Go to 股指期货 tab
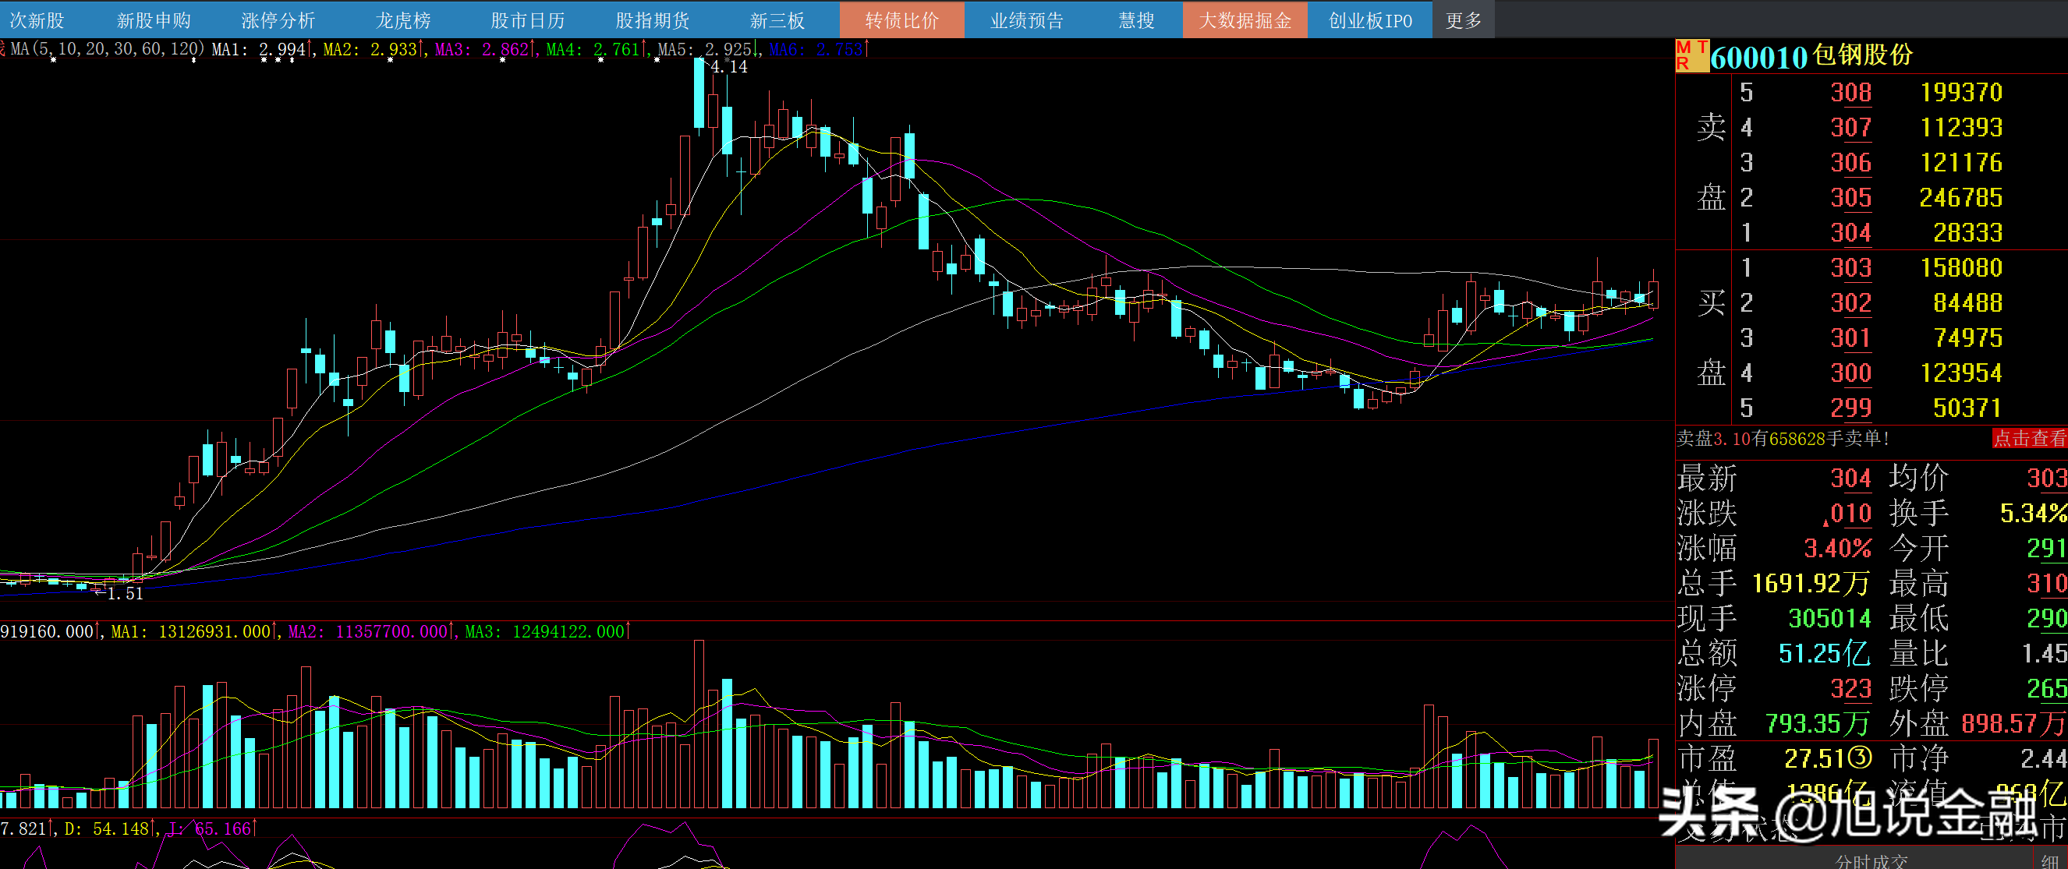Screen dimensions: 2068x869 click(x=653, y=20)
